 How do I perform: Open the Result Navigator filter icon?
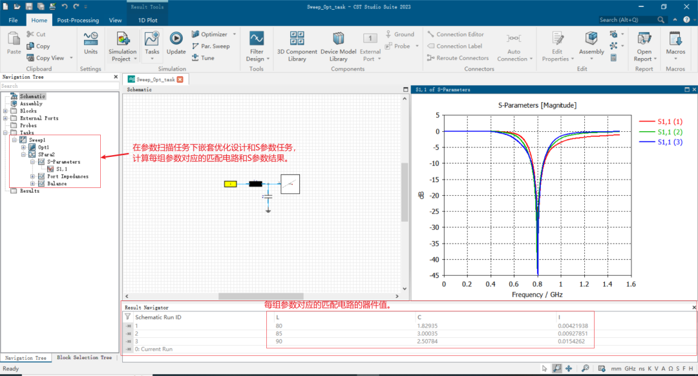[128, 317]
